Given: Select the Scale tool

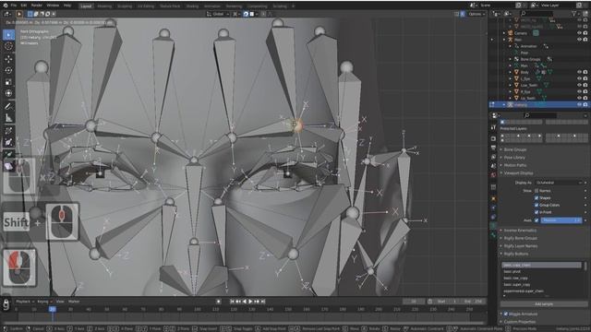Looking at the screenshot, I should click(8, 82).
